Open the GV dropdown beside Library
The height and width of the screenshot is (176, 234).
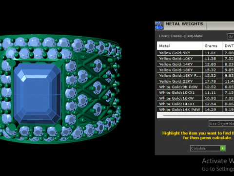point(231,37)
